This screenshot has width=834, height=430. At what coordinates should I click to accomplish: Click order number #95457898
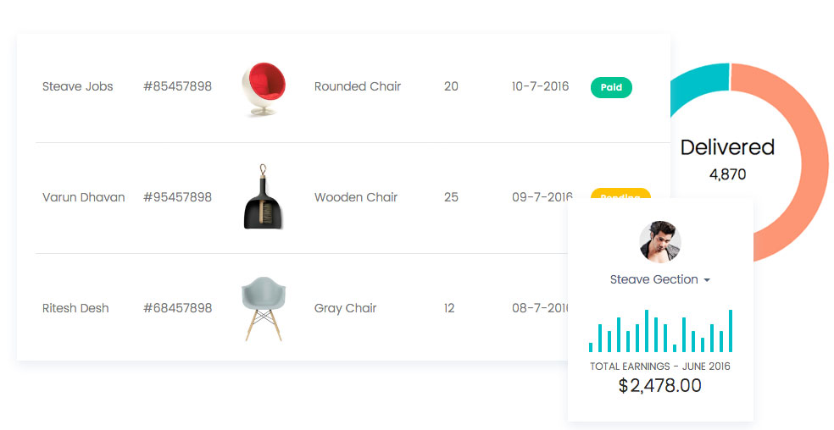point(177,197)
